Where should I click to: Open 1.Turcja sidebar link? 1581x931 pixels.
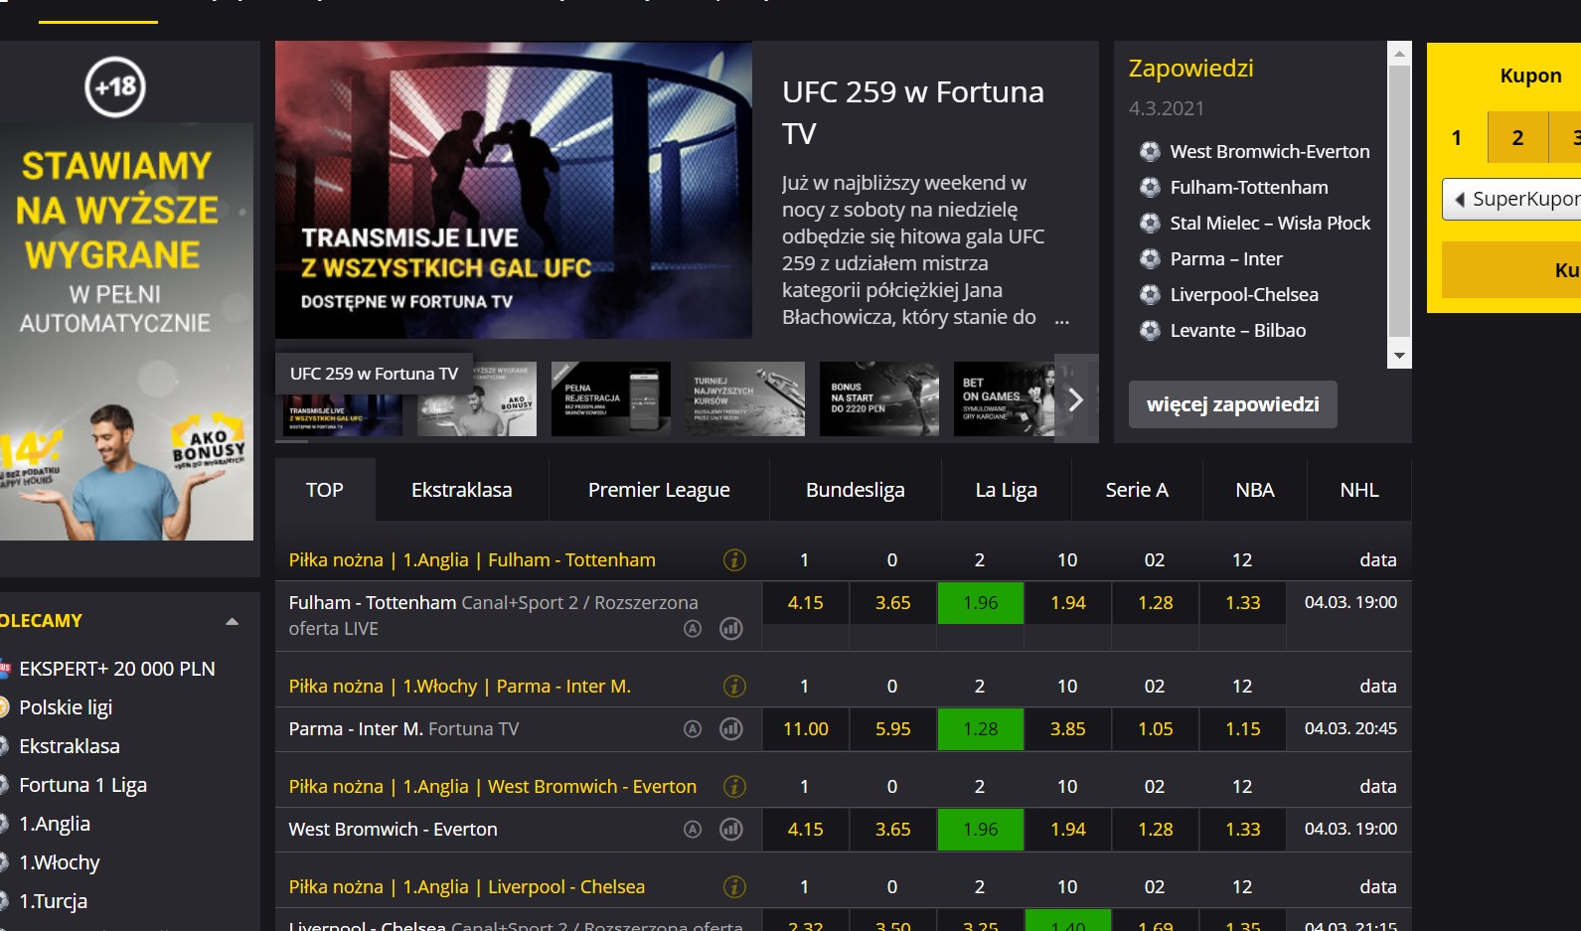pos(54,901)
